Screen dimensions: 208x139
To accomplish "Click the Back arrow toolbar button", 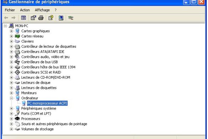I will pyautogui.click(x=6, y=18).
